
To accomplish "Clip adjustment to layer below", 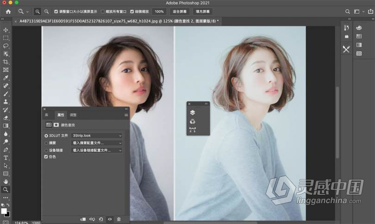I will pos(83,219).
